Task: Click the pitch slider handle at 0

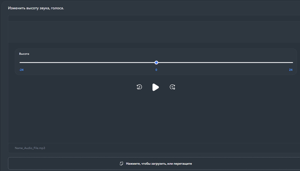Action: (156, 62)
